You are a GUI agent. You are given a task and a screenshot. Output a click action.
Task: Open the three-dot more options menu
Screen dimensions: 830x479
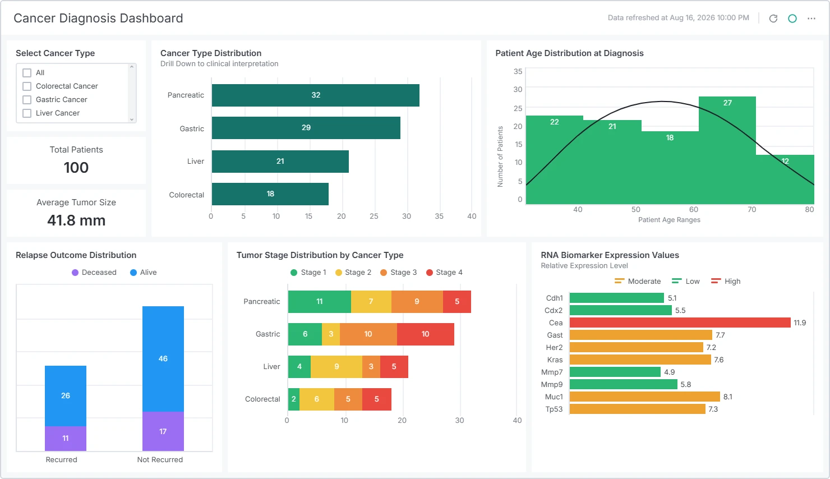[811, 19]
